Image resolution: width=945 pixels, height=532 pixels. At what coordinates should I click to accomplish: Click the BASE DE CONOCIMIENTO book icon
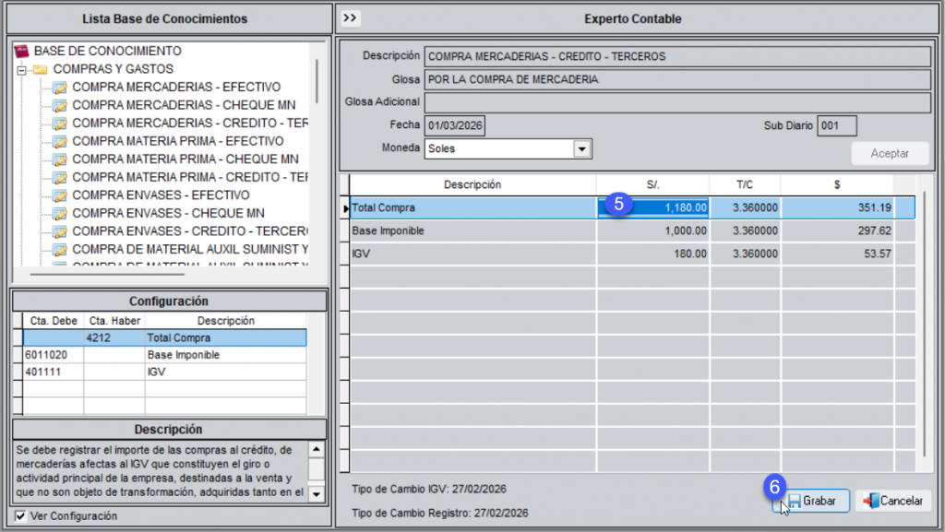21,51
